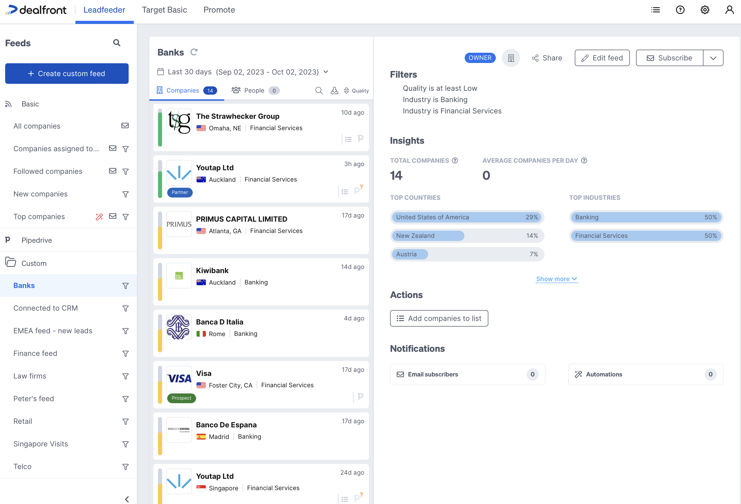The image size is (741, 504).
Task: Click the refresh icon next to Banks
Action: (x=194, y=52)
